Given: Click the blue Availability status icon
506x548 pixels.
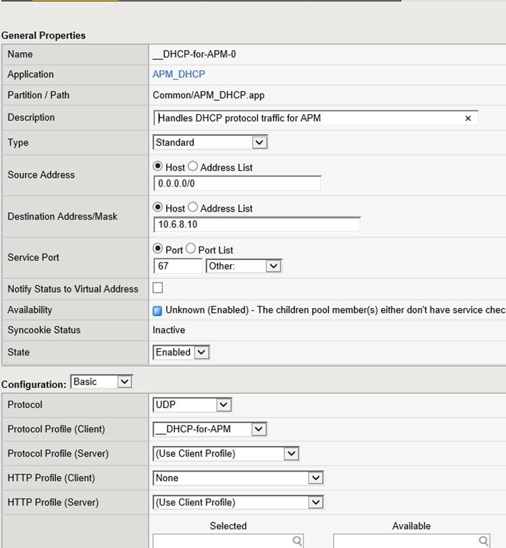Looking at the screenshot, I should pyautogui.click(x=157, y=311).
